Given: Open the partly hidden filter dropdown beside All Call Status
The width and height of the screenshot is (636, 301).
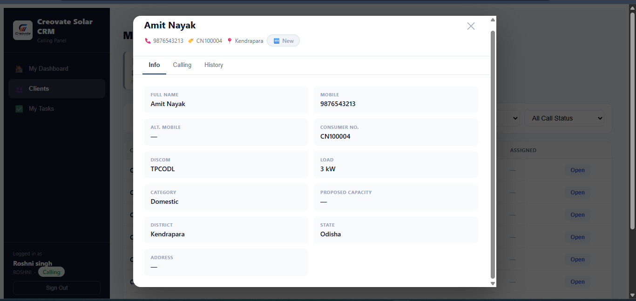Looking at the screenshot, I should point(508,118).
